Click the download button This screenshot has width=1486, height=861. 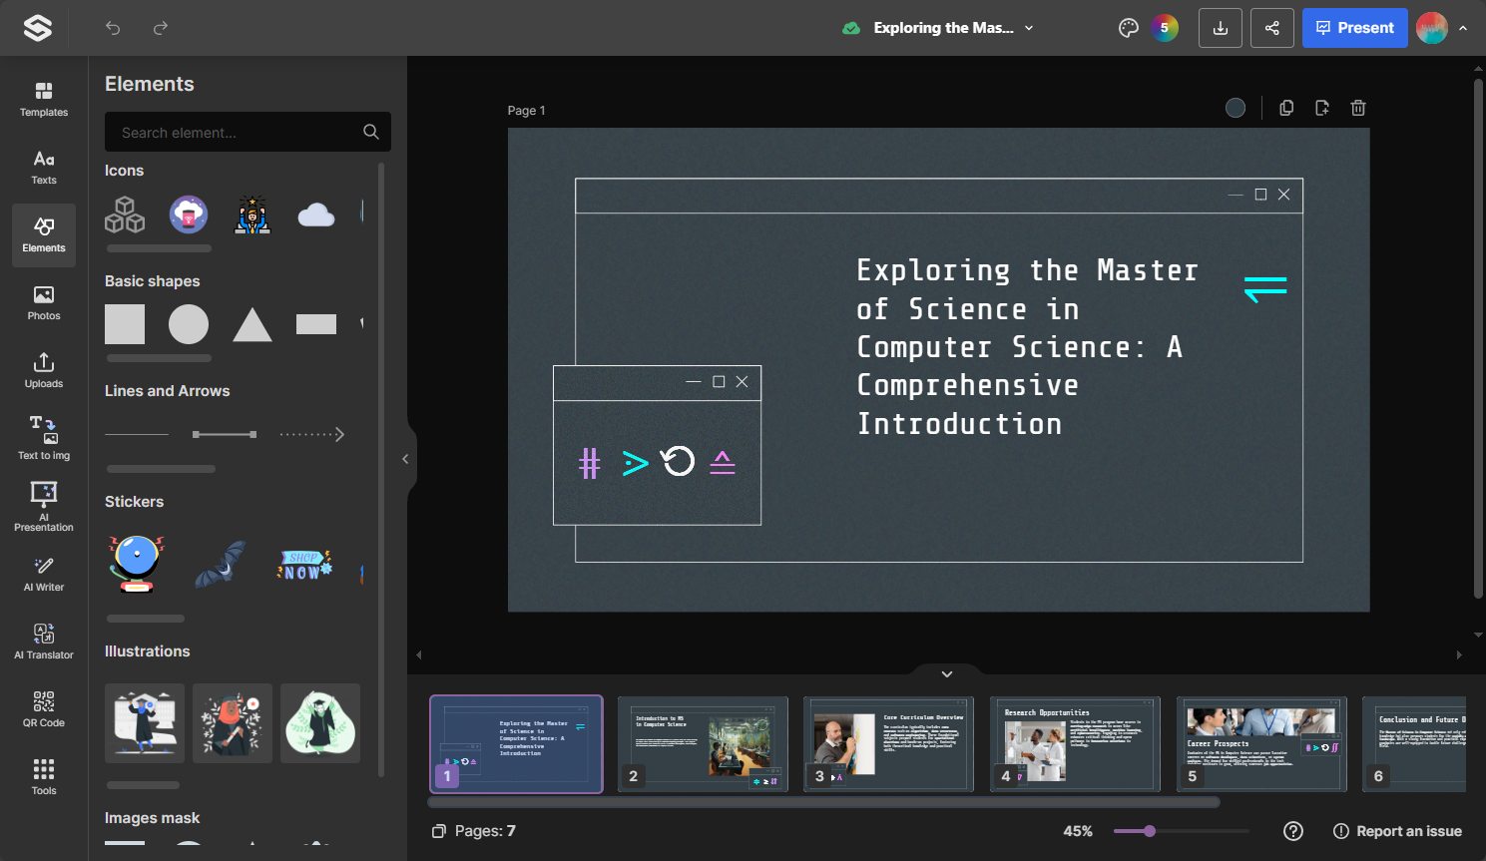coord(1221,28)
